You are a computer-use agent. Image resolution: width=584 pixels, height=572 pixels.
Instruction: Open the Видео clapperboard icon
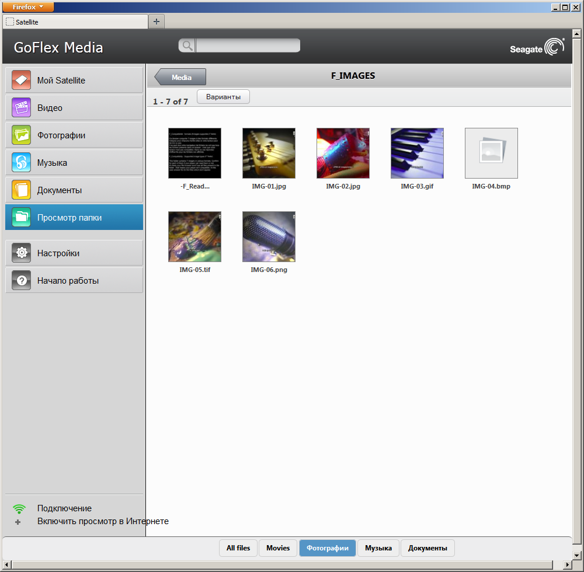point(21,107)
